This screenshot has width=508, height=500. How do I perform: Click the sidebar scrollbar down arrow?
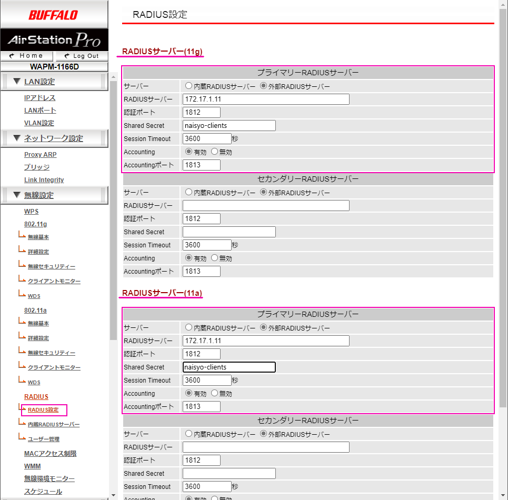click(x=113, y=495)
